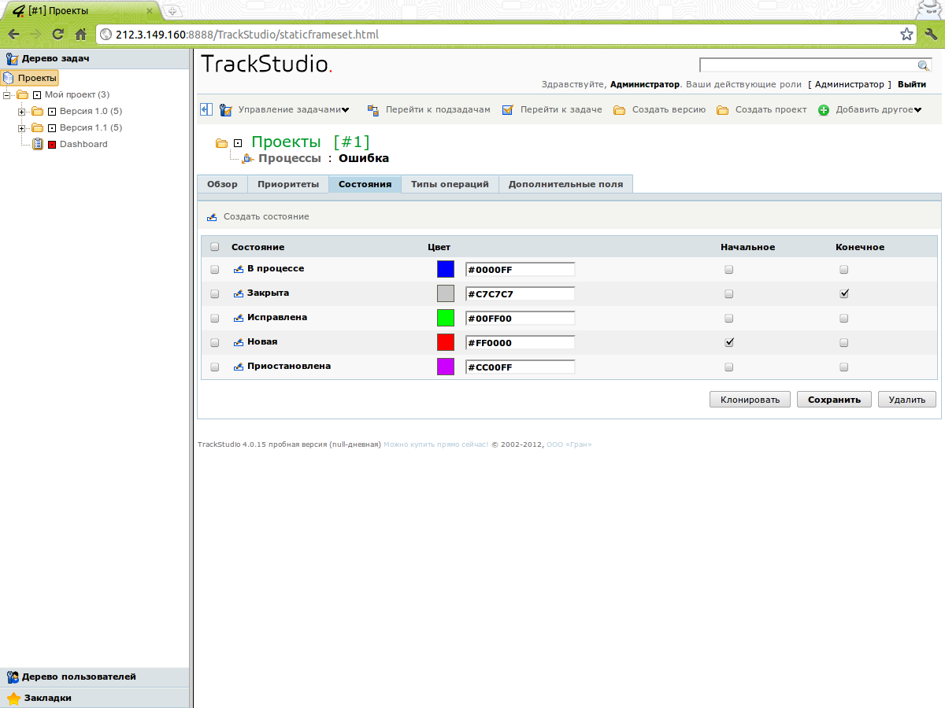Toggle the select-all checkbox in table header
945x708 pixels.
pyautogui.click(x=215, y=247)
